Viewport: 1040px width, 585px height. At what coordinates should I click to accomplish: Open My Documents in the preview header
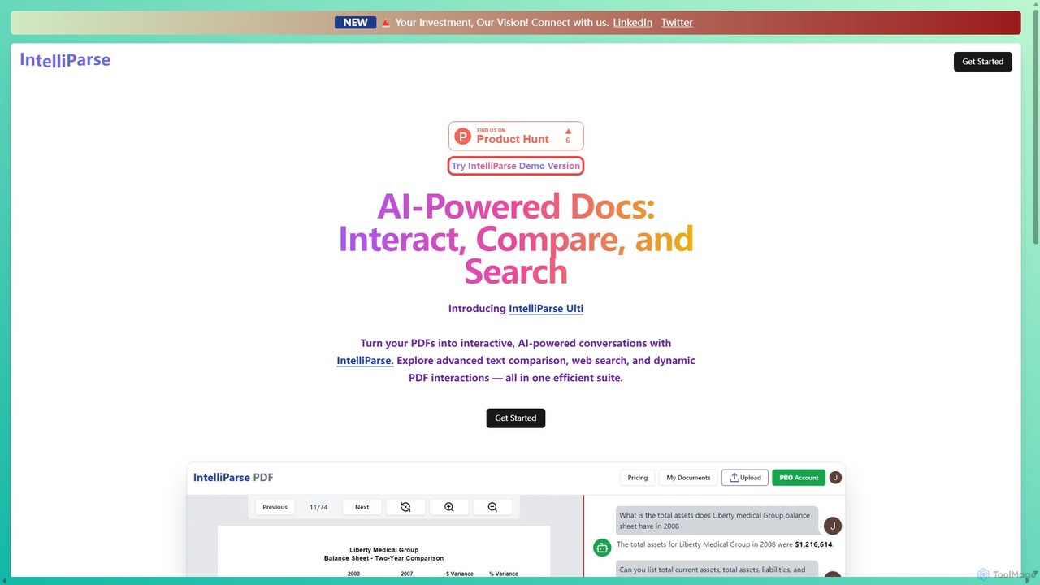[x=688, y=478]
